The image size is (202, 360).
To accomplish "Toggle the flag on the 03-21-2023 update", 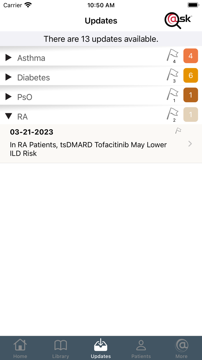I will pos(178,131).
